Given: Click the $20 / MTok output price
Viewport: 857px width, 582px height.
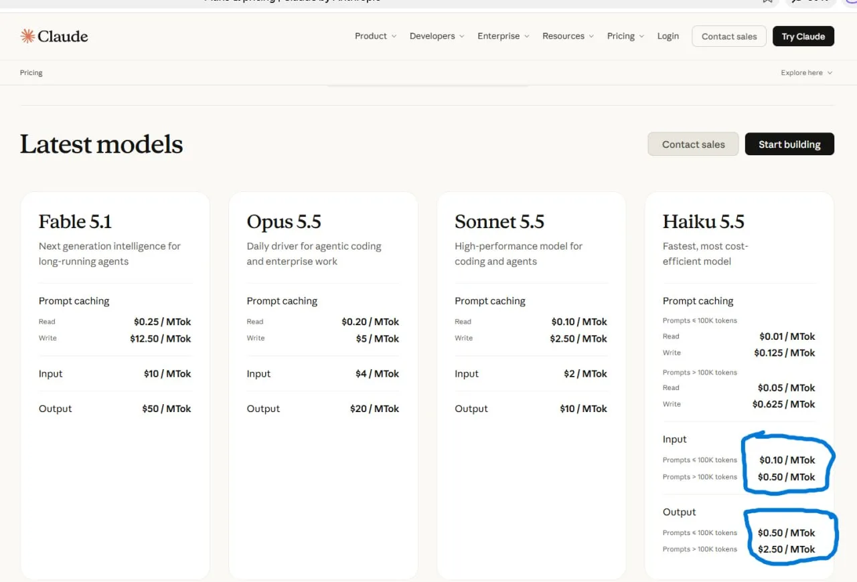Looking at the screenshot, I should tap(375, 409).
